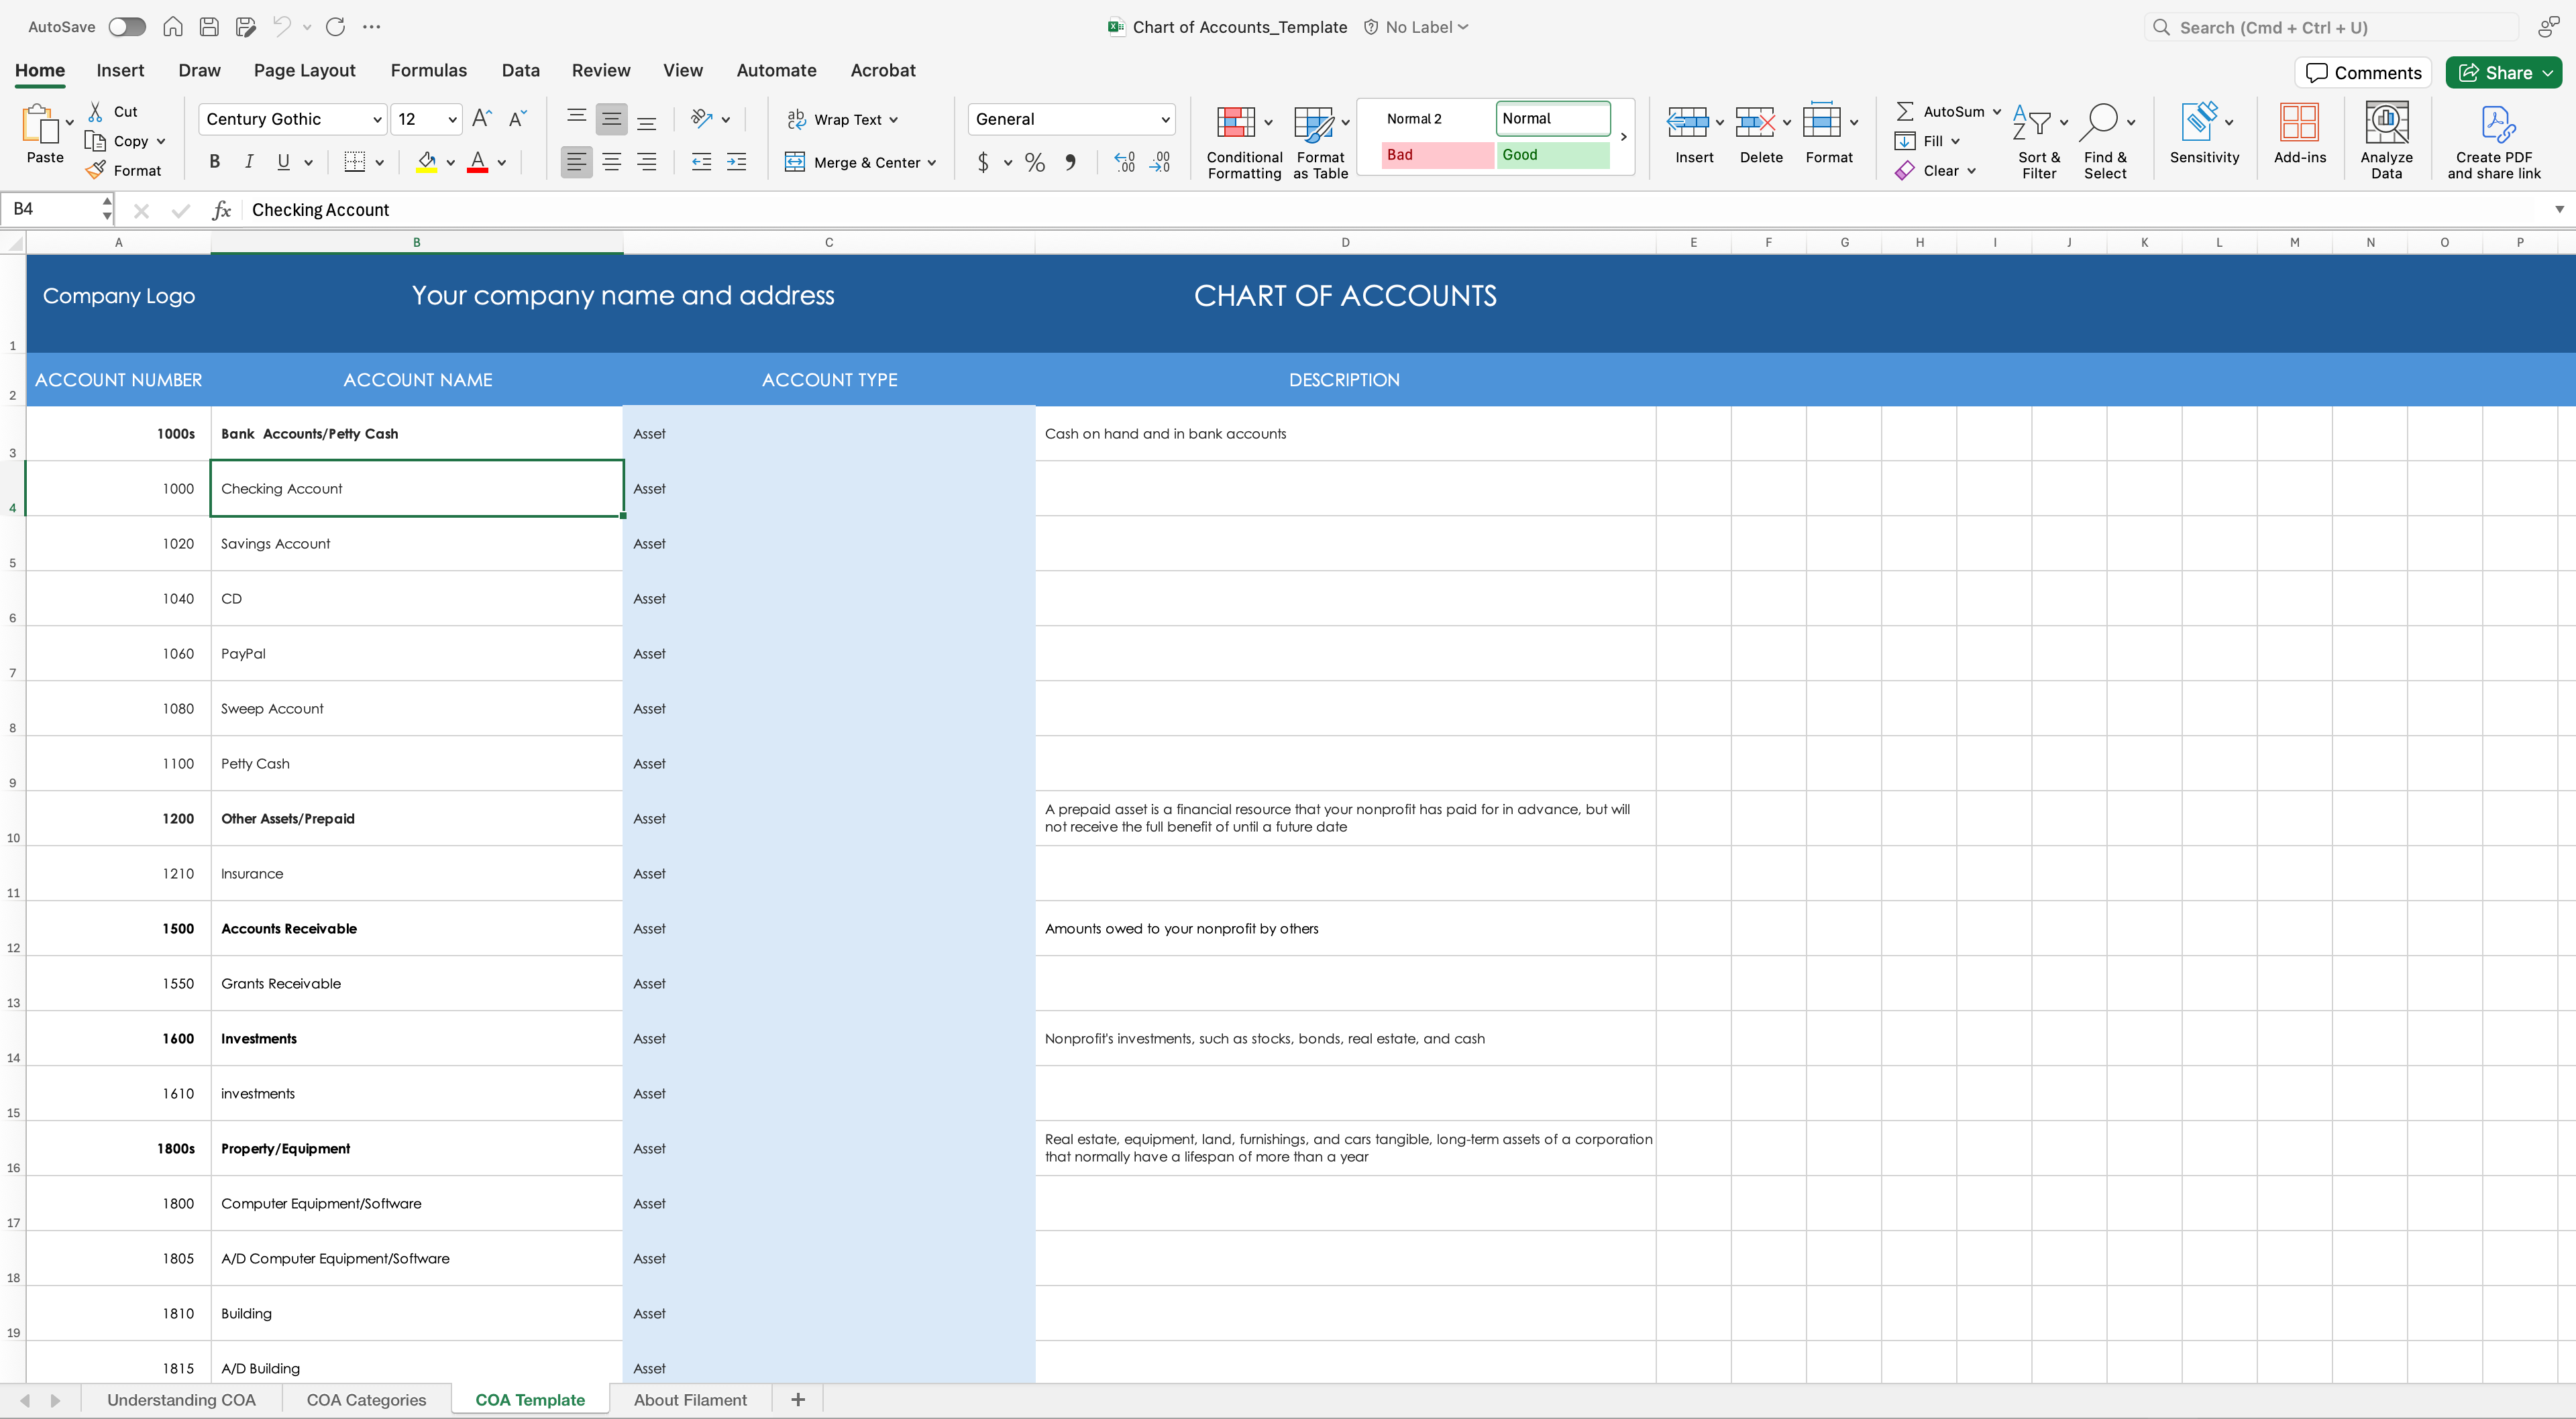The image size is (2576, 1419).
Task: Click the Save icon
Action: (x=209, y=27)
